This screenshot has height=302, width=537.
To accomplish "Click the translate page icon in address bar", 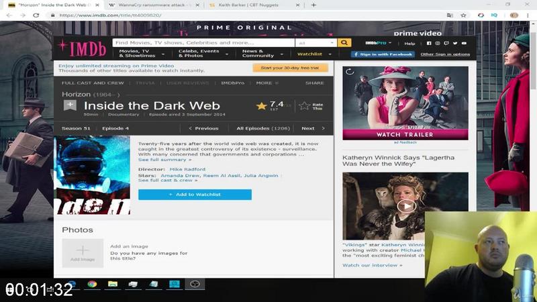I will coord(450,15).
